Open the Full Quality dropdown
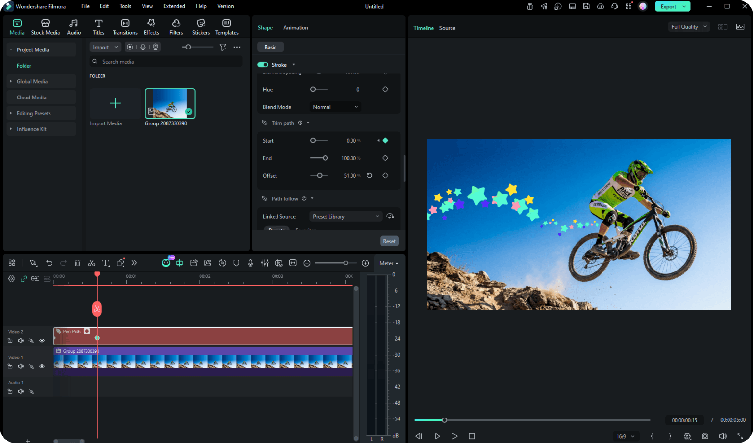The width and height of the screenshot is (753, 443). click(x=689, y=27)
